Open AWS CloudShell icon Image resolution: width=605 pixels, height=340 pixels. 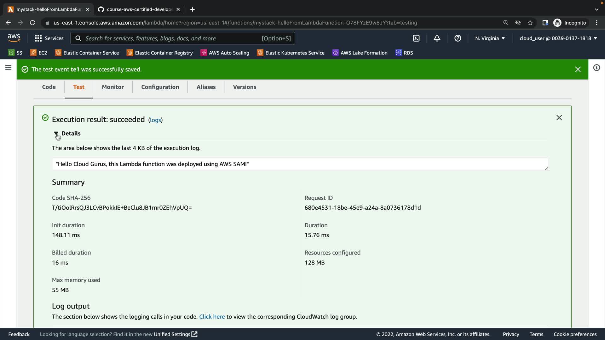(x=416, y=38)
